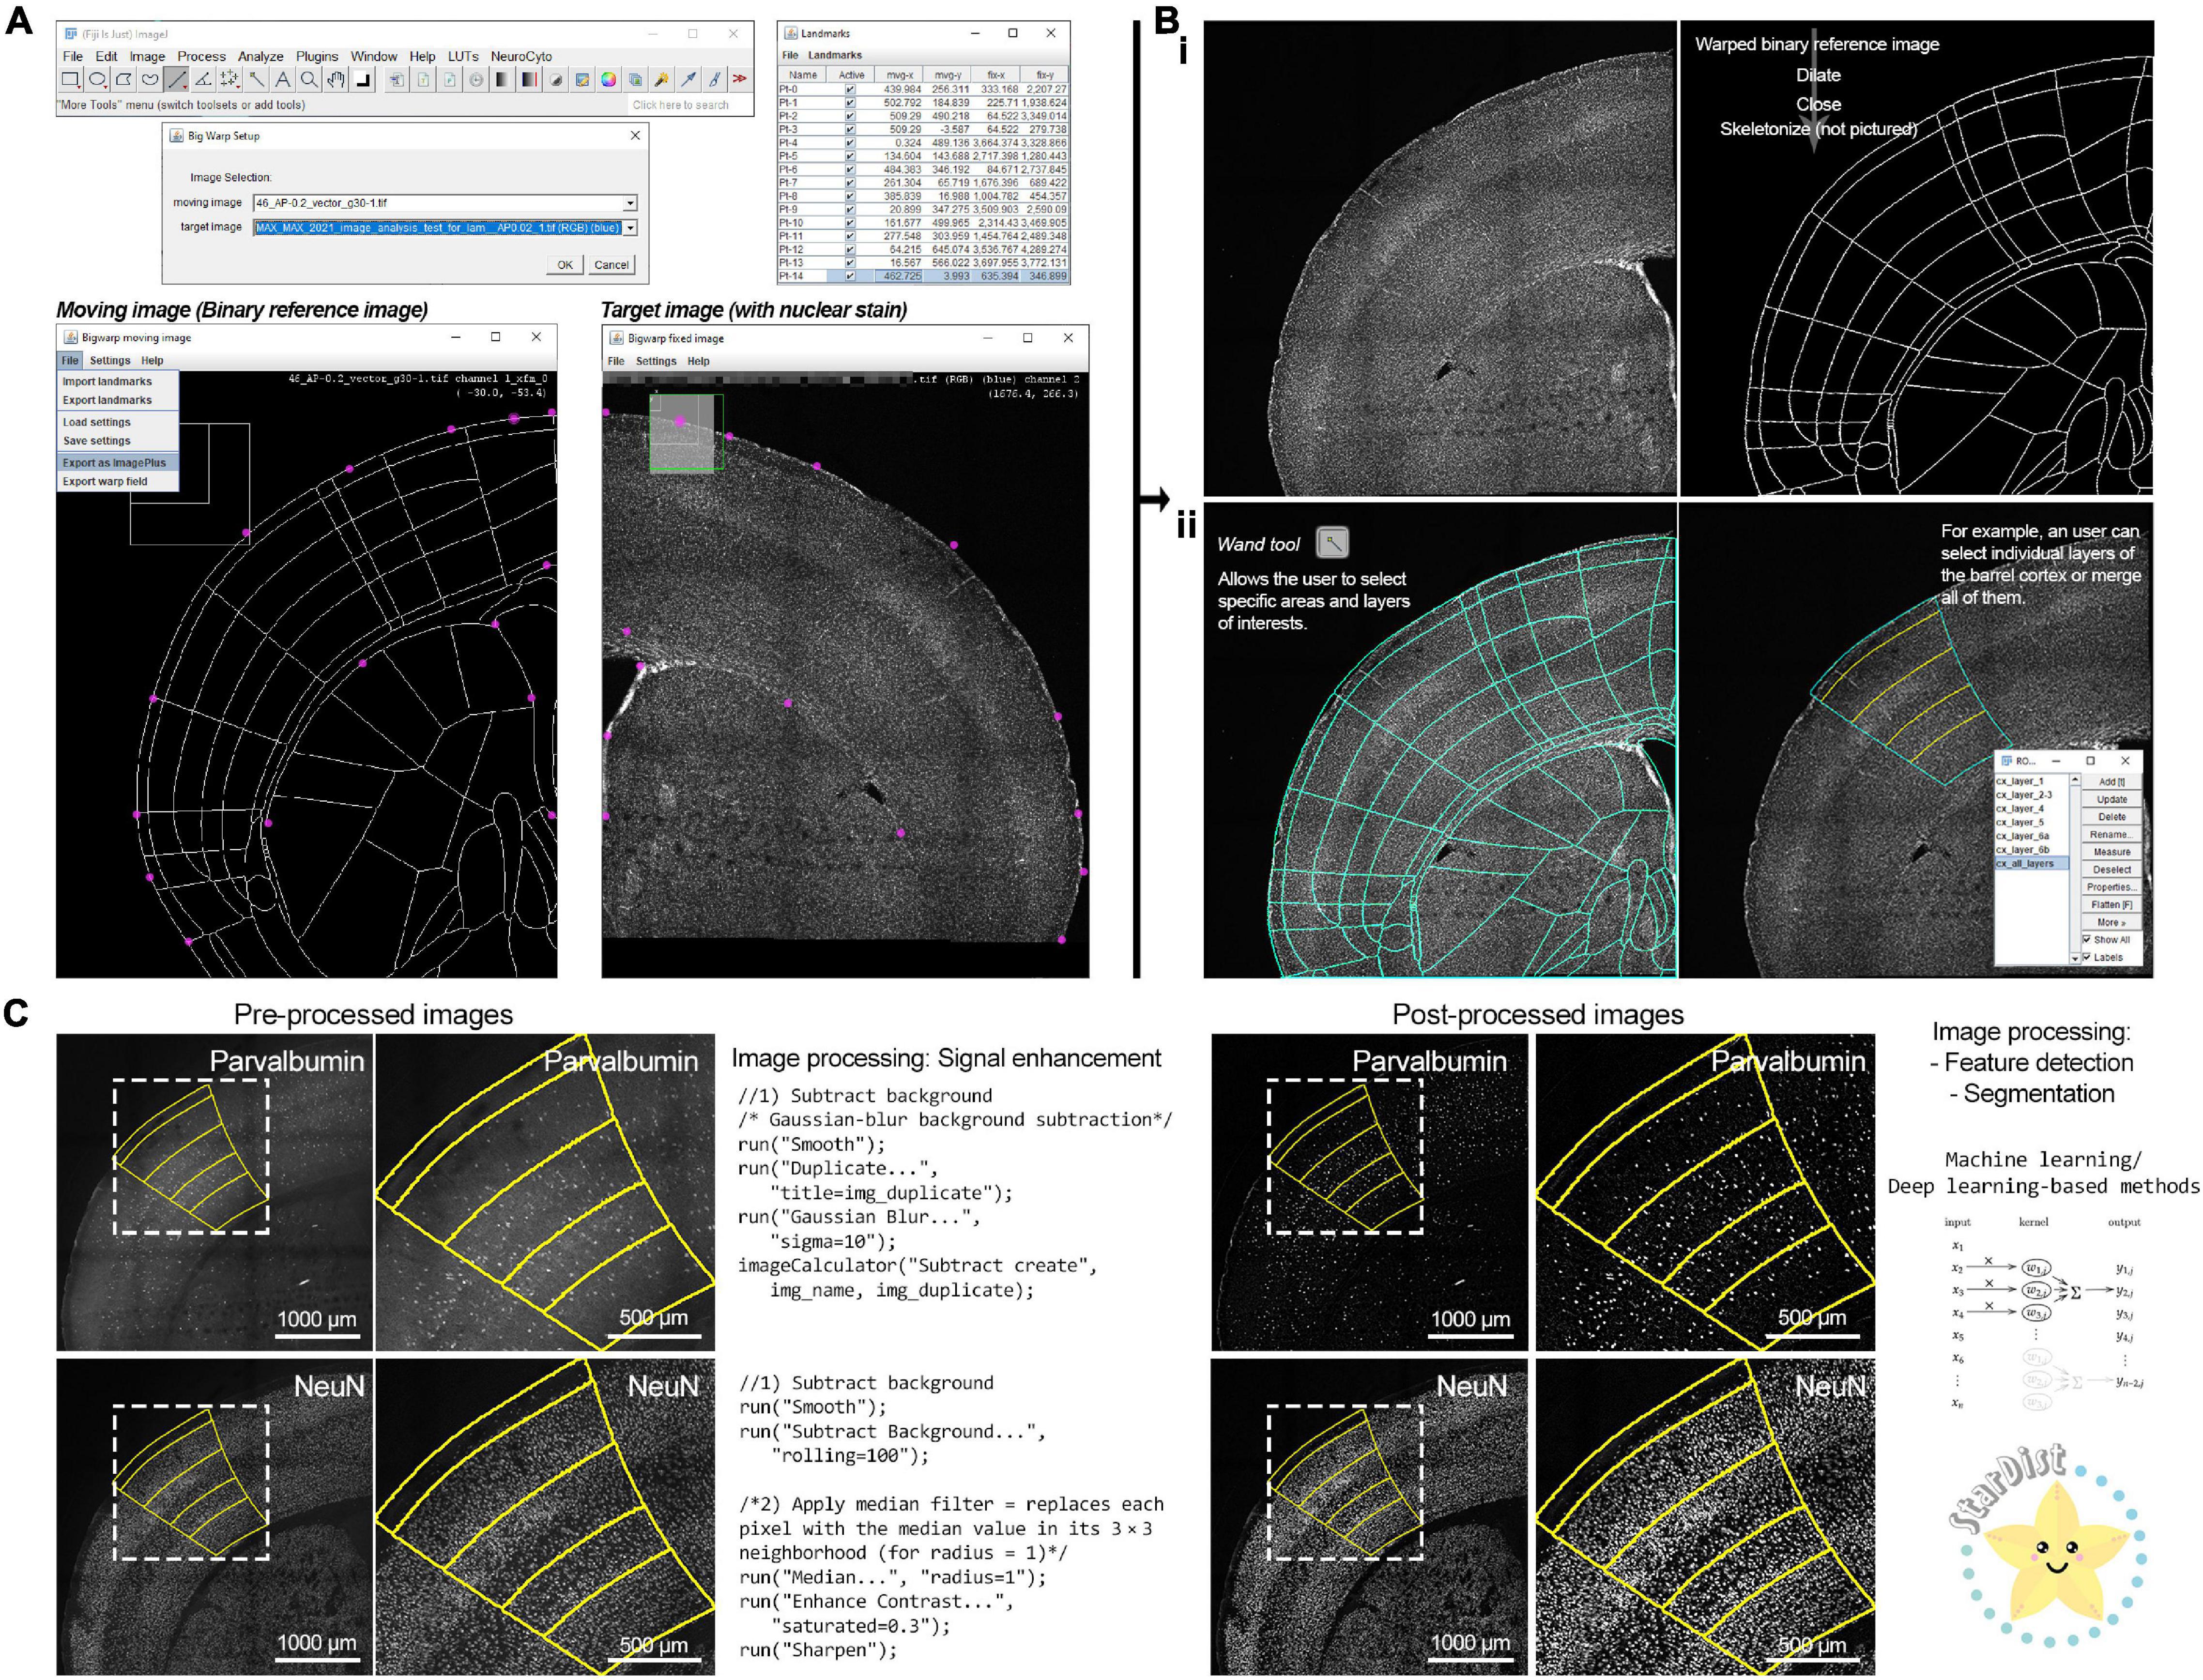This screenshot has height=1680, width=2203.
Task: Toggle Labels checkbox in ROI Manager
Action: coord(2087,957)
